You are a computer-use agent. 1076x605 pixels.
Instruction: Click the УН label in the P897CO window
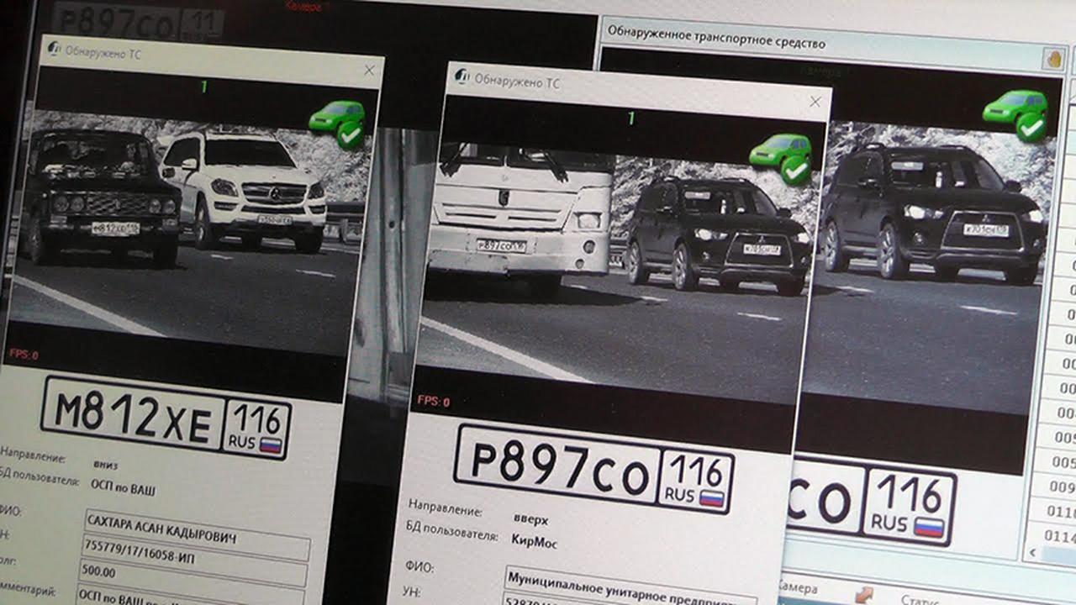click(x=411, y=592)
